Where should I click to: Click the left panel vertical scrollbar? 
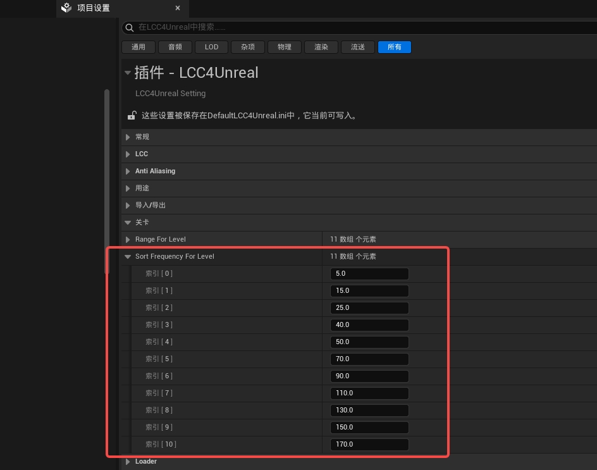click(x=107, y=182)
